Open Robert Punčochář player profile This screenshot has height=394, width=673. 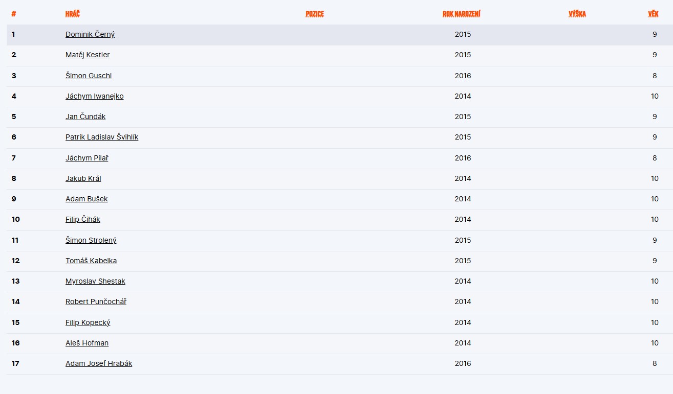[x=96, y=302]
